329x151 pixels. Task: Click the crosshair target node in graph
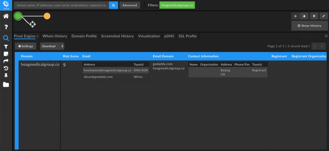[x=32, y=24]
